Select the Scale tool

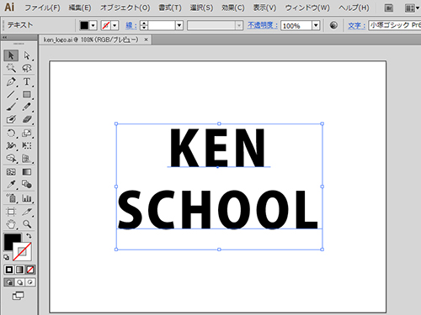coord(27,133)
